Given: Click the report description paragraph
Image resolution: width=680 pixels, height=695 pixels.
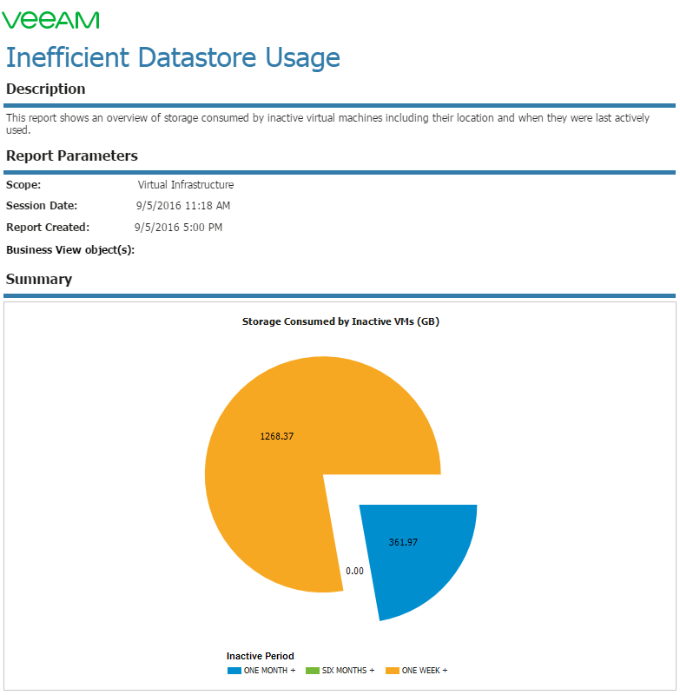Looking at the screenshot, I should pos(327,123).
